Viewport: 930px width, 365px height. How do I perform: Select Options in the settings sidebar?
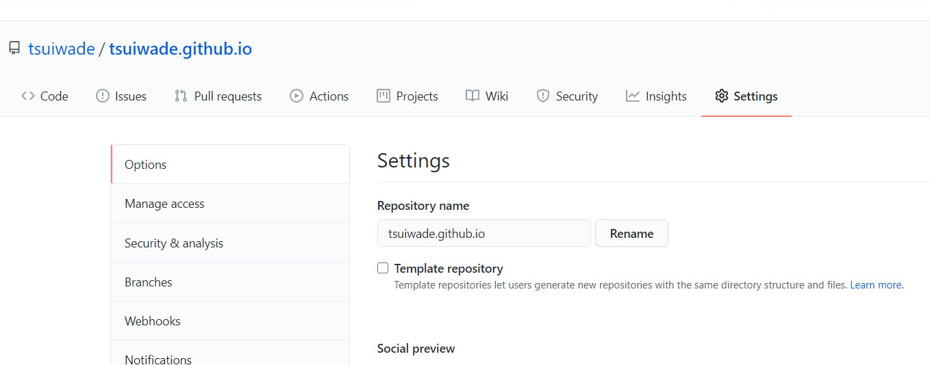(230, 164)
